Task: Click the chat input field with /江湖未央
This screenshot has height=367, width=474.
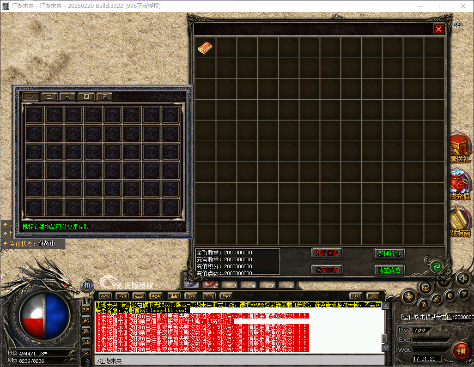Action: point(240,361)
